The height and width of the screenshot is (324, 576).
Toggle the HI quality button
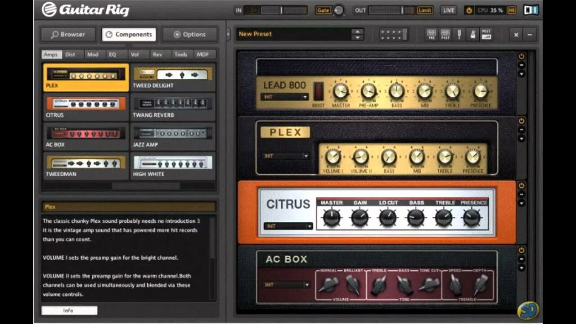click(x=512, y=10)
